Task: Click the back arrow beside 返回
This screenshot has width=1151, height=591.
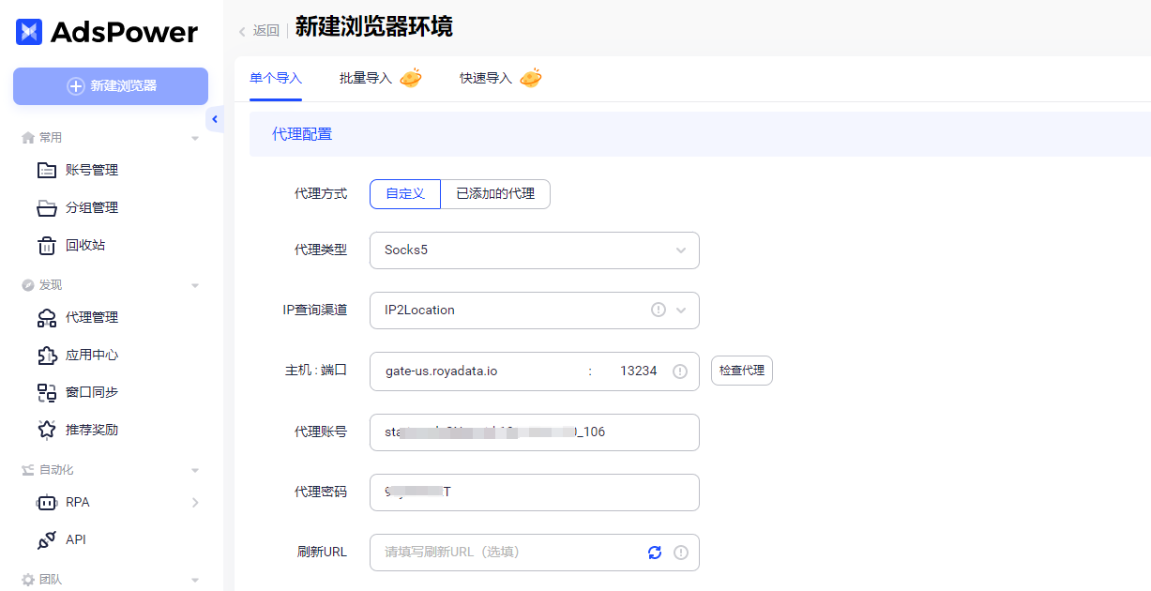Action: tap(242, 31)
